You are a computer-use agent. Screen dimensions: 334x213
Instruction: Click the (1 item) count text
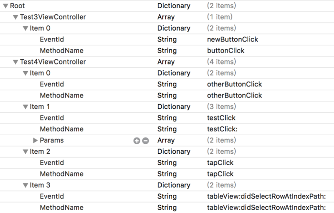tap(219, 17)
